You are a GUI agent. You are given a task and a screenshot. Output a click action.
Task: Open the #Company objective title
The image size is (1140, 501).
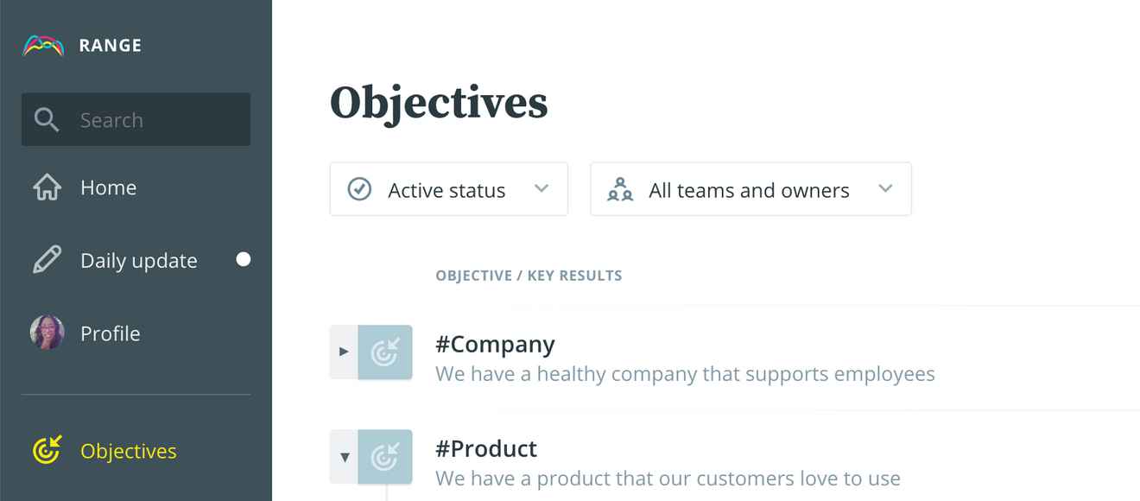pos(495,345)
